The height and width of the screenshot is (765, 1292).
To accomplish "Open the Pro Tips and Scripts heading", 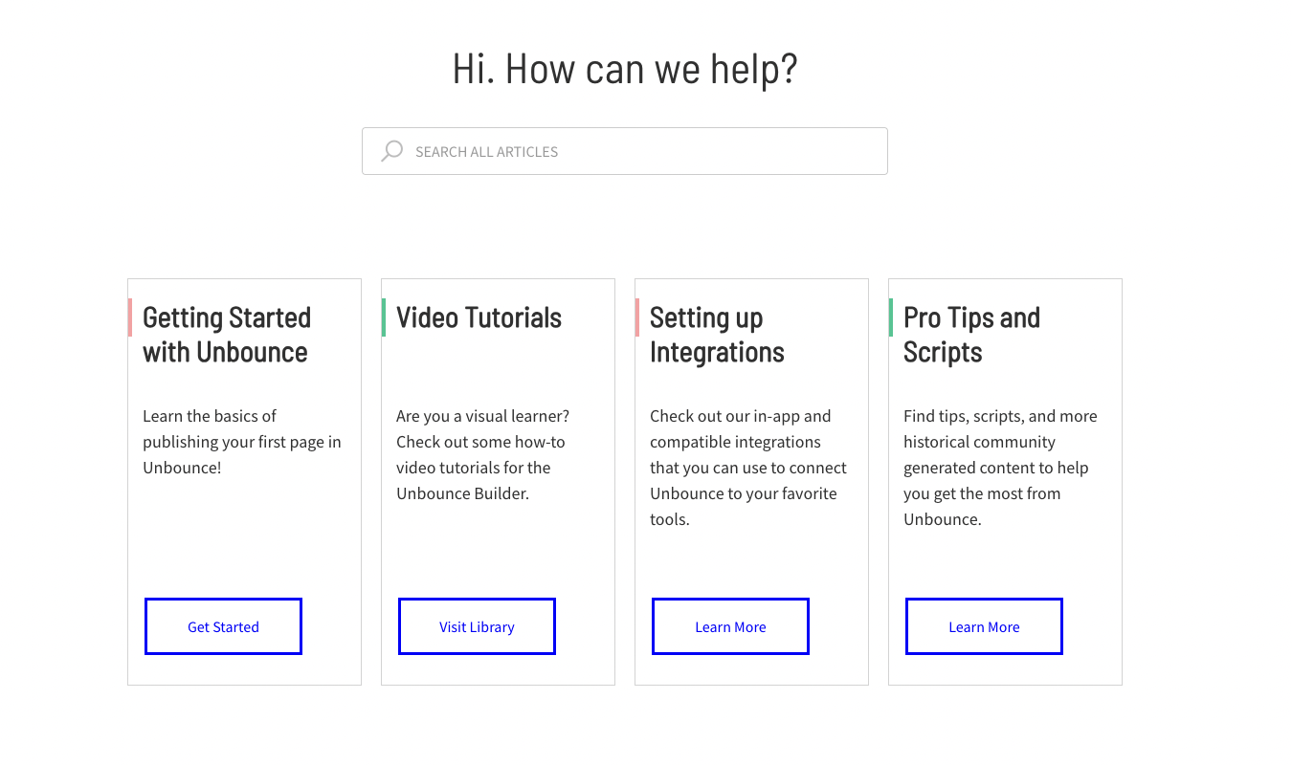I will point(971,335).
